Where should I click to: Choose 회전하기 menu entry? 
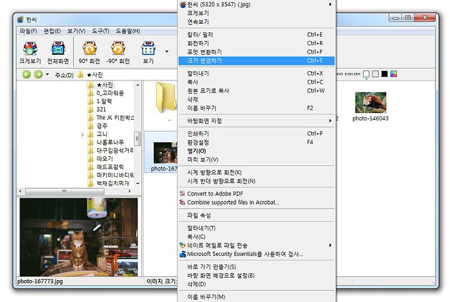pyautogui.click(x=256, y=43)
